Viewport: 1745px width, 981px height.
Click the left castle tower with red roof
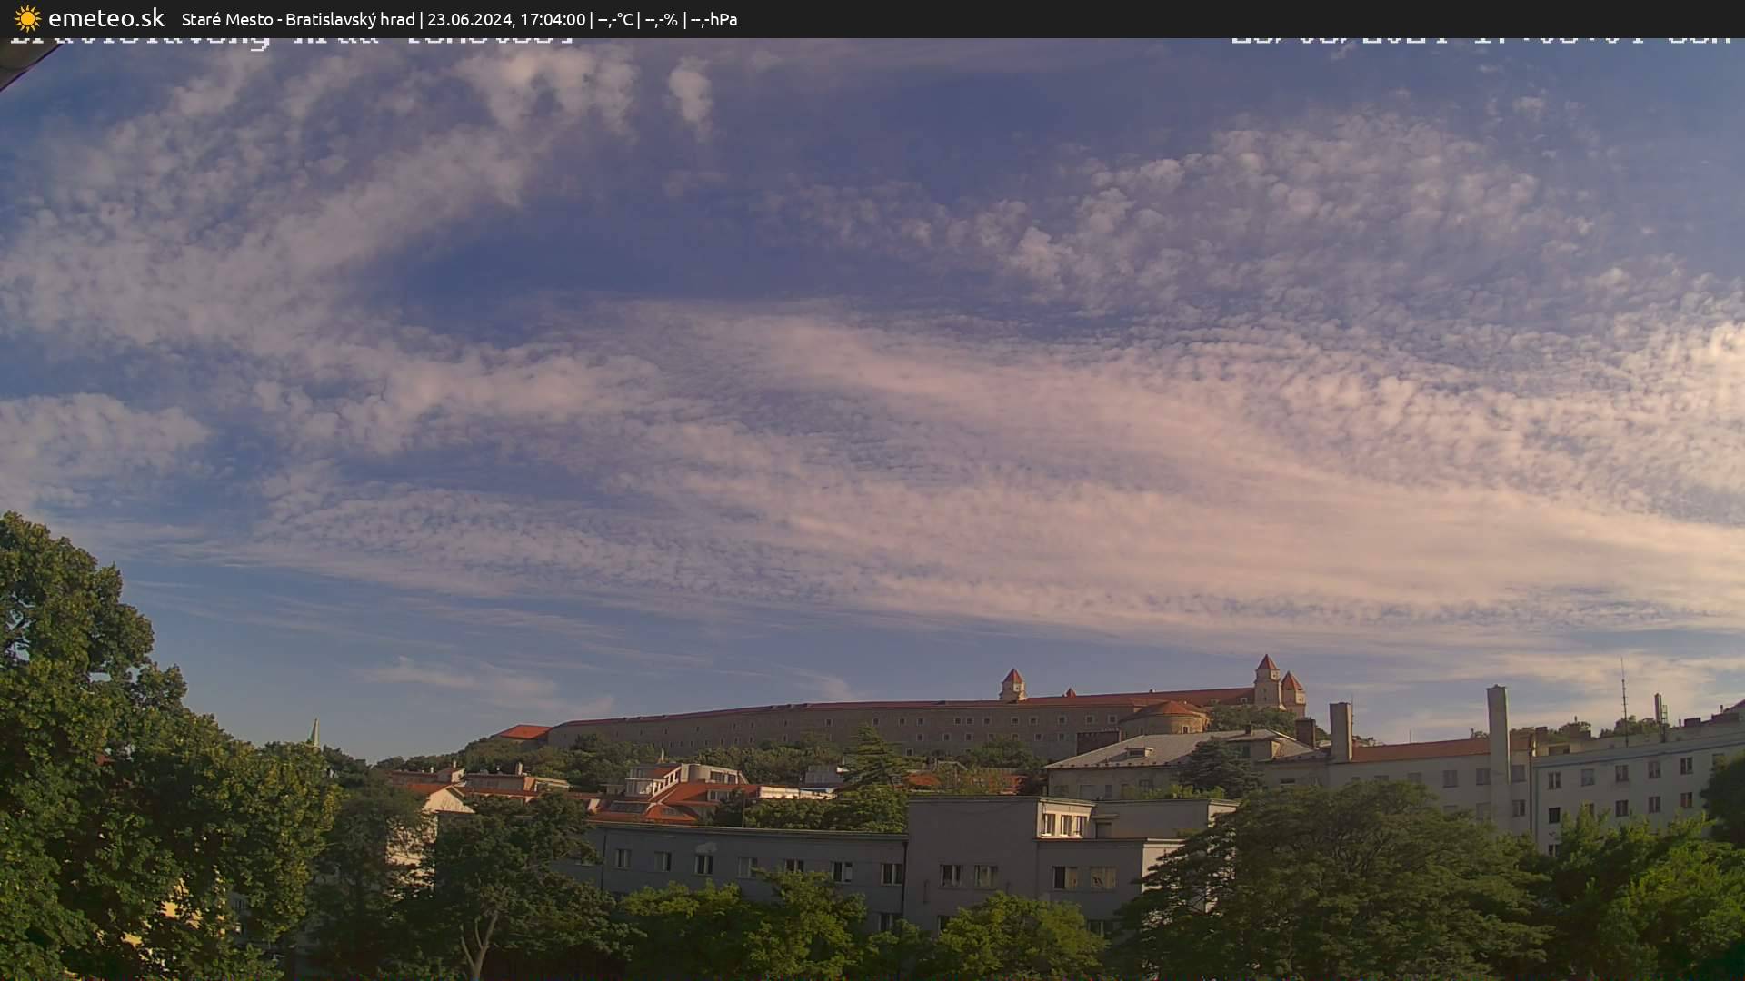(x=1012, y=685)
